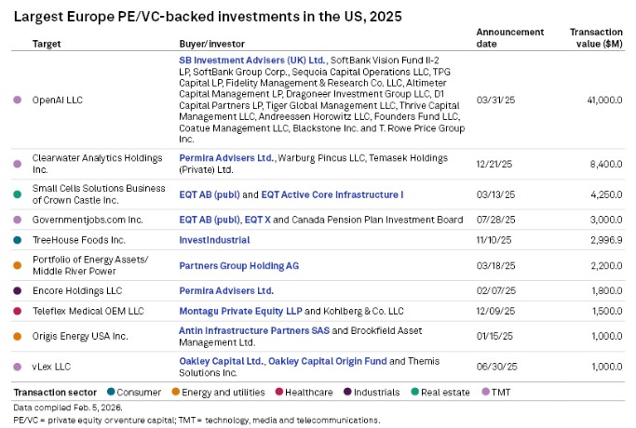Click the Target column header

pos(47,44)
